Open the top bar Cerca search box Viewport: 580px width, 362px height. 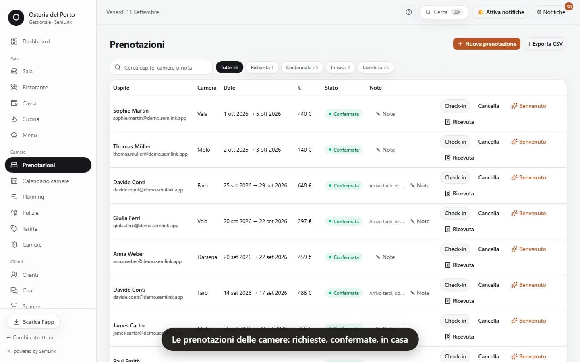[444, 12]
